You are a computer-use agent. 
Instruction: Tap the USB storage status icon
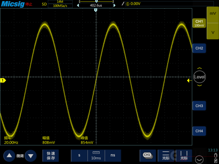point(215,155)
